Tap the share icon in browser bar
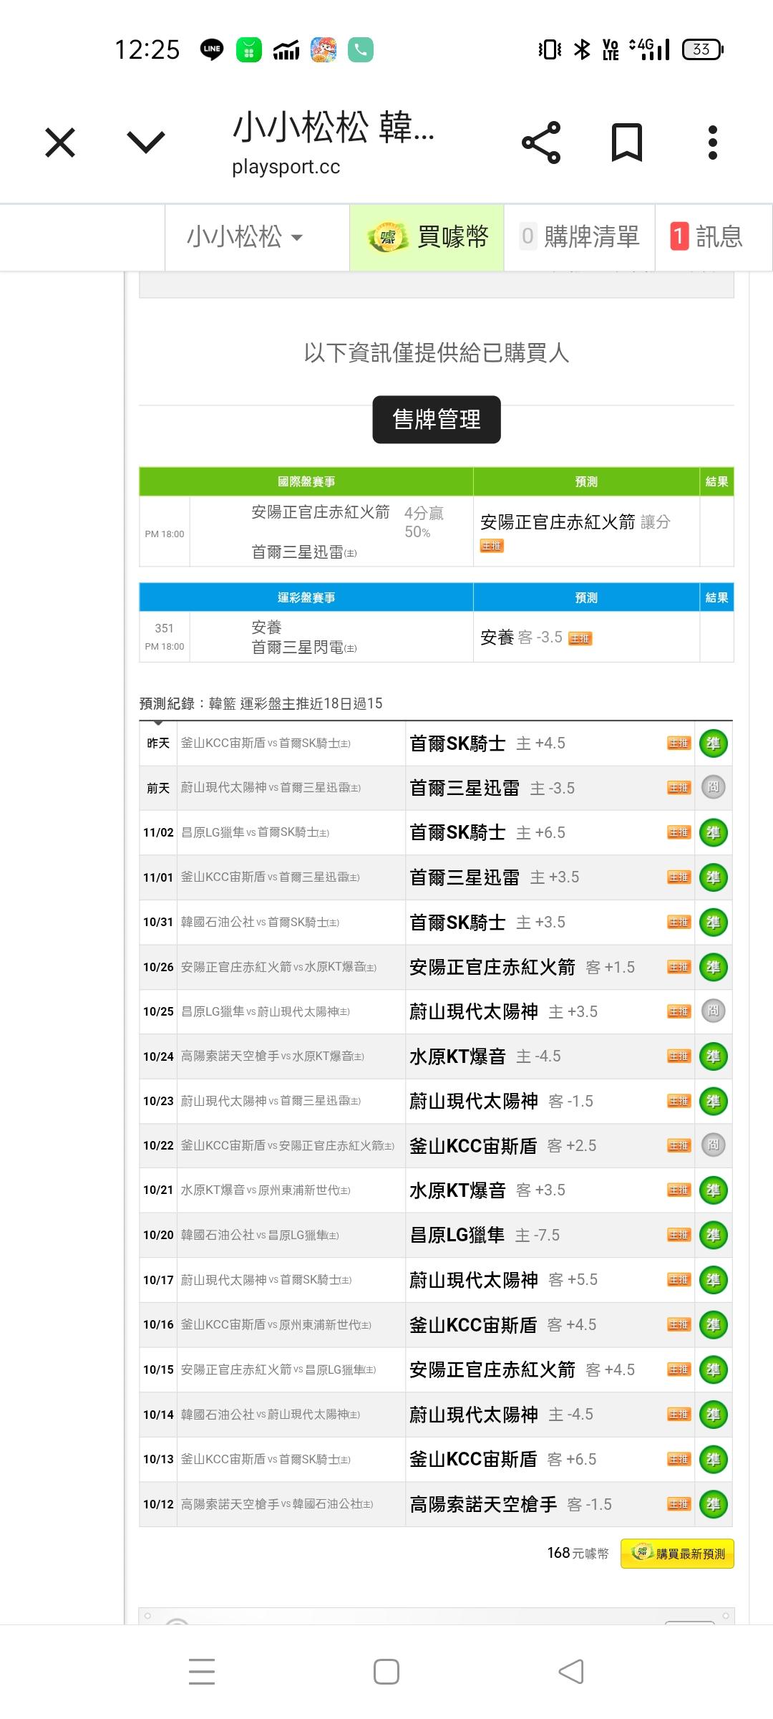This screenshot has height=1719, width=773. [541, 143]
